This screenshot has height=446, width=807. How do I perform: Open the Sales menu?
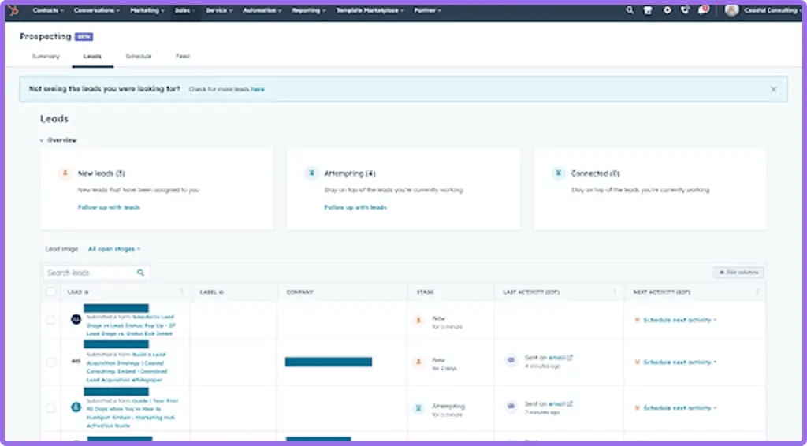185,10
